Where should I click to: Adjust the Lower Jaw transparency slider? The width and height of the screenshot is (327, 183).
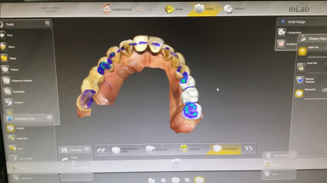pyautogui.click(x=317, y=73)
